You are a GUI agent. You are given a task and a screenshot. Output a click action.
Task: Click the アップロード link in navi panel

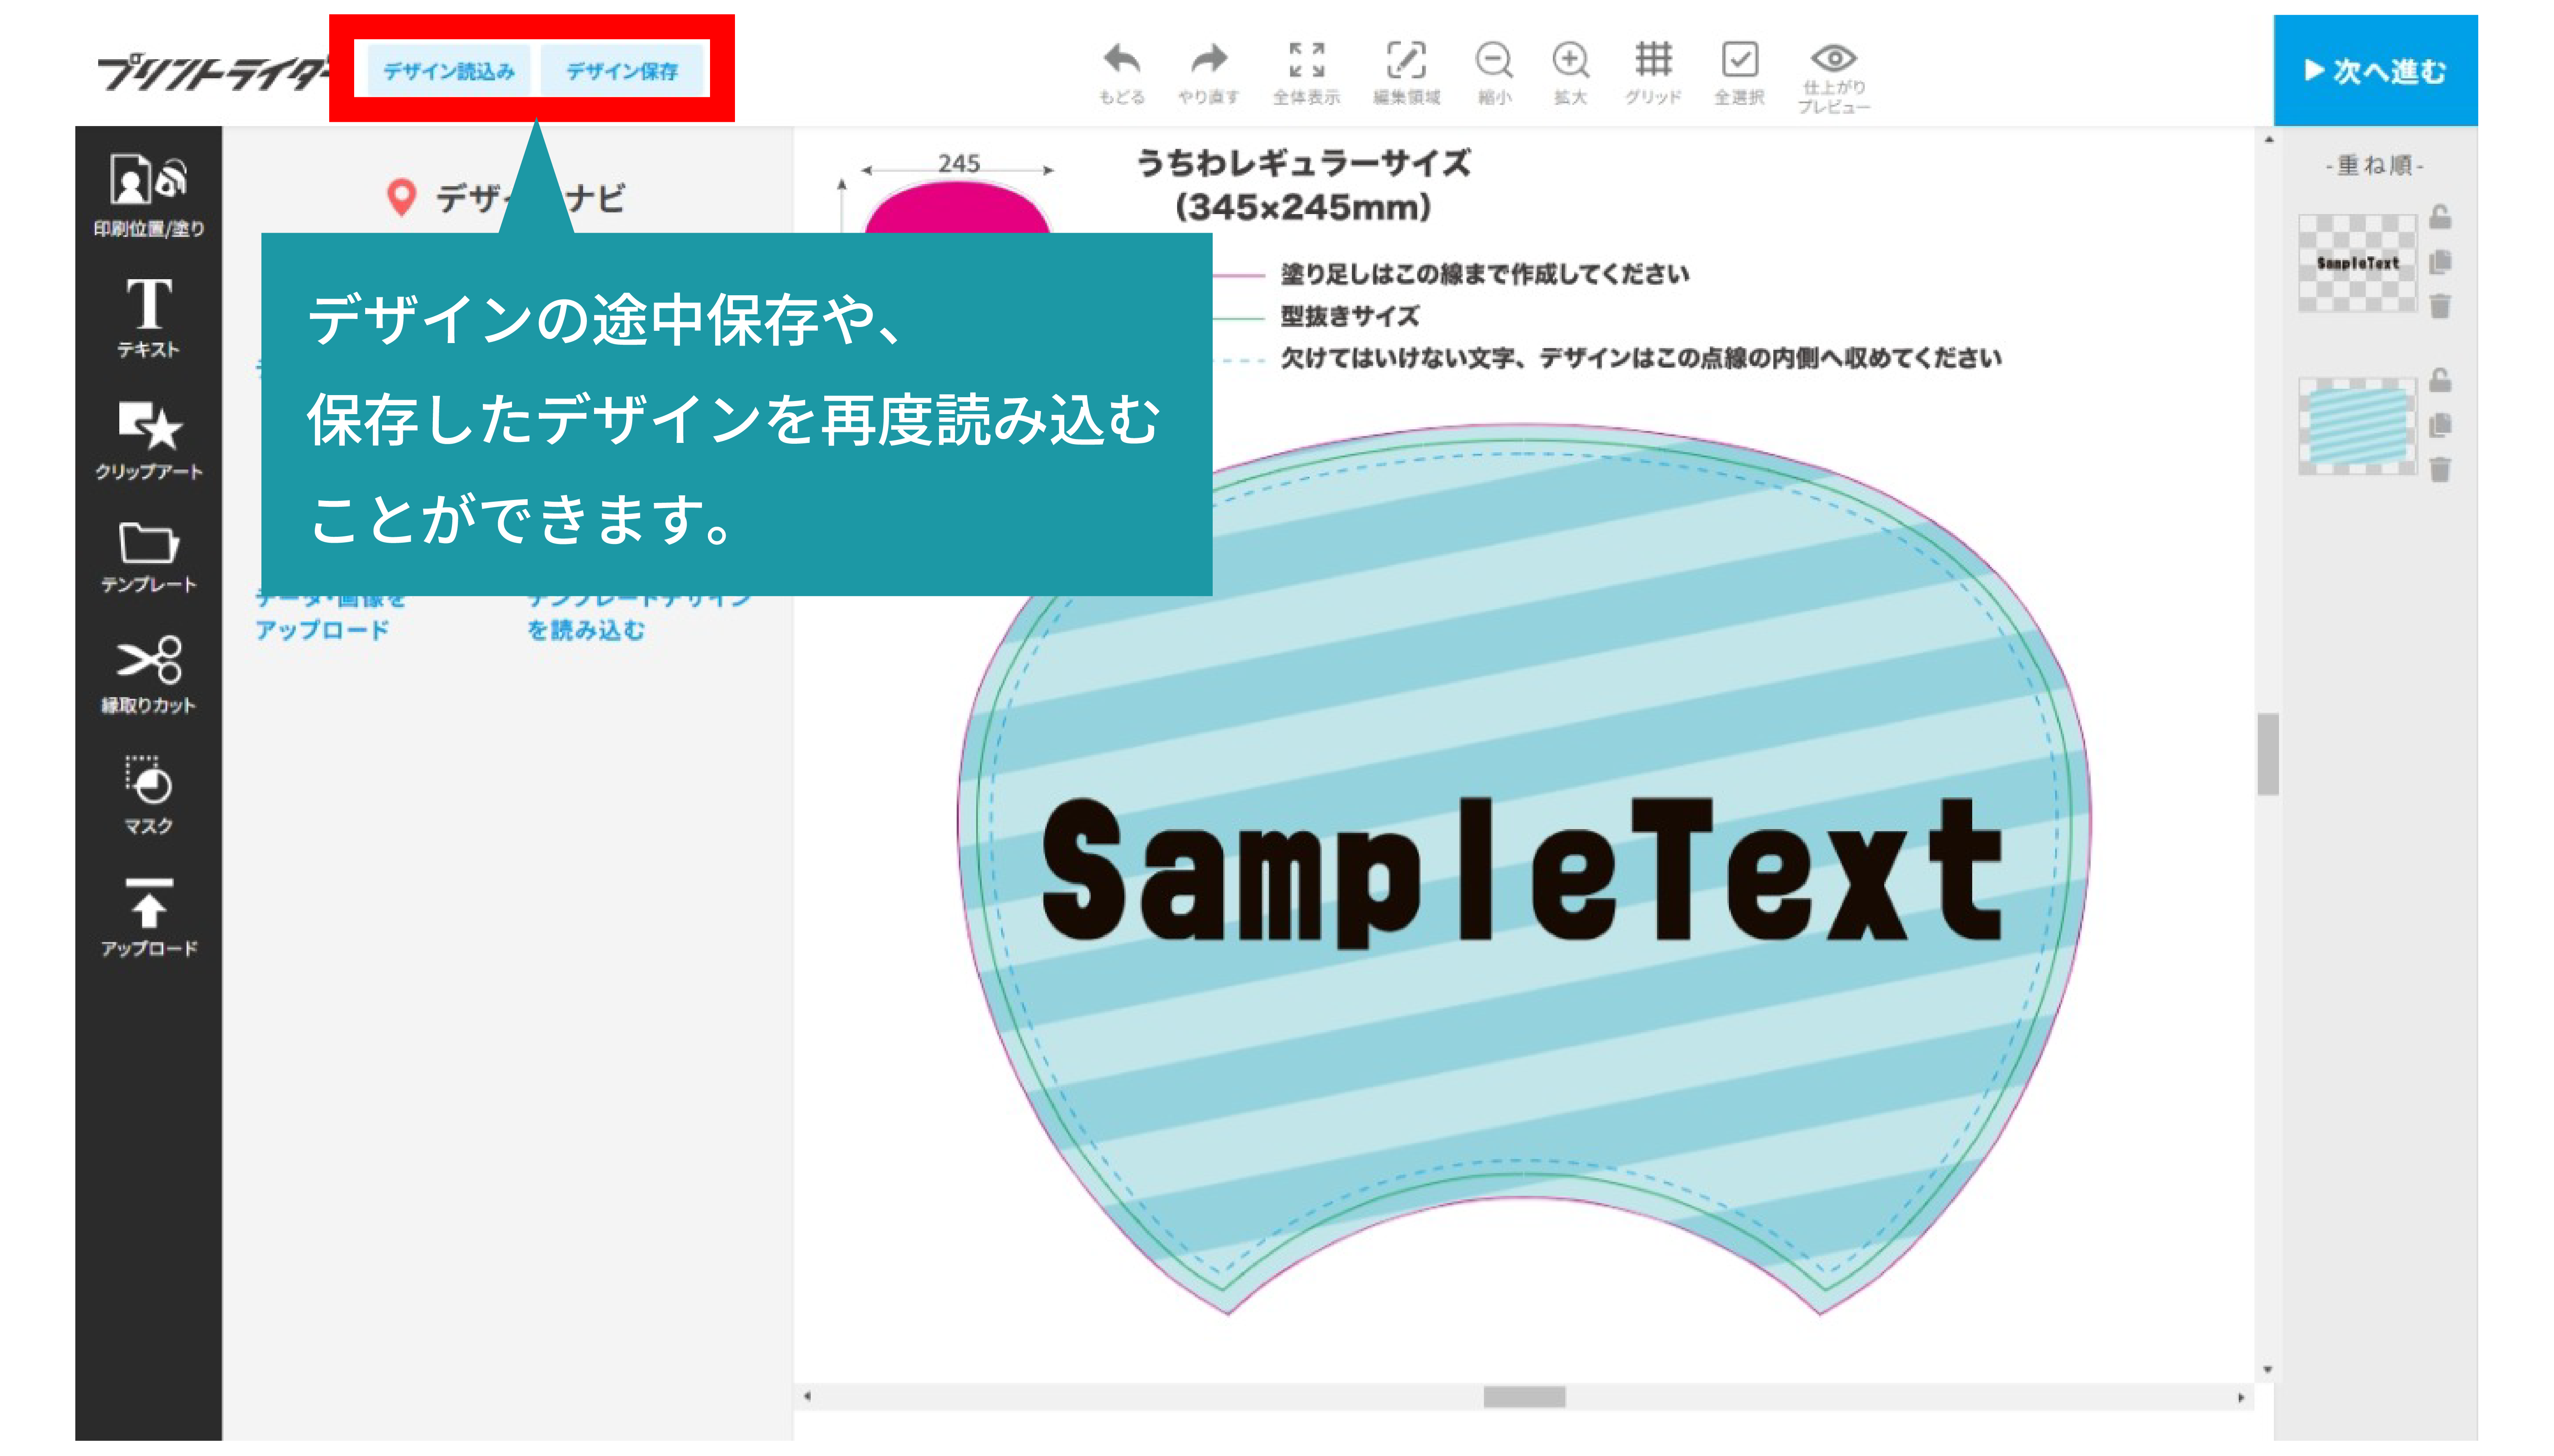[322, 630]
